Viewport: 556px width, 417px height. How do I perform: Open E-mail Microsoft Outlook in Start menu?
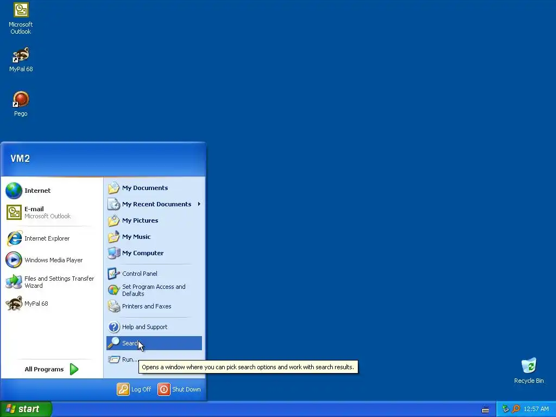(x=52, y=212)
